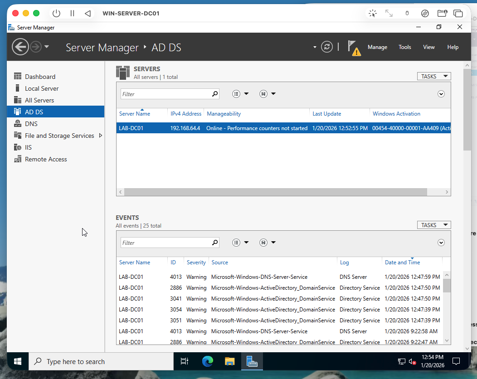Collapse the Servers tile details
477x379 pixels.
pos(441,93)
